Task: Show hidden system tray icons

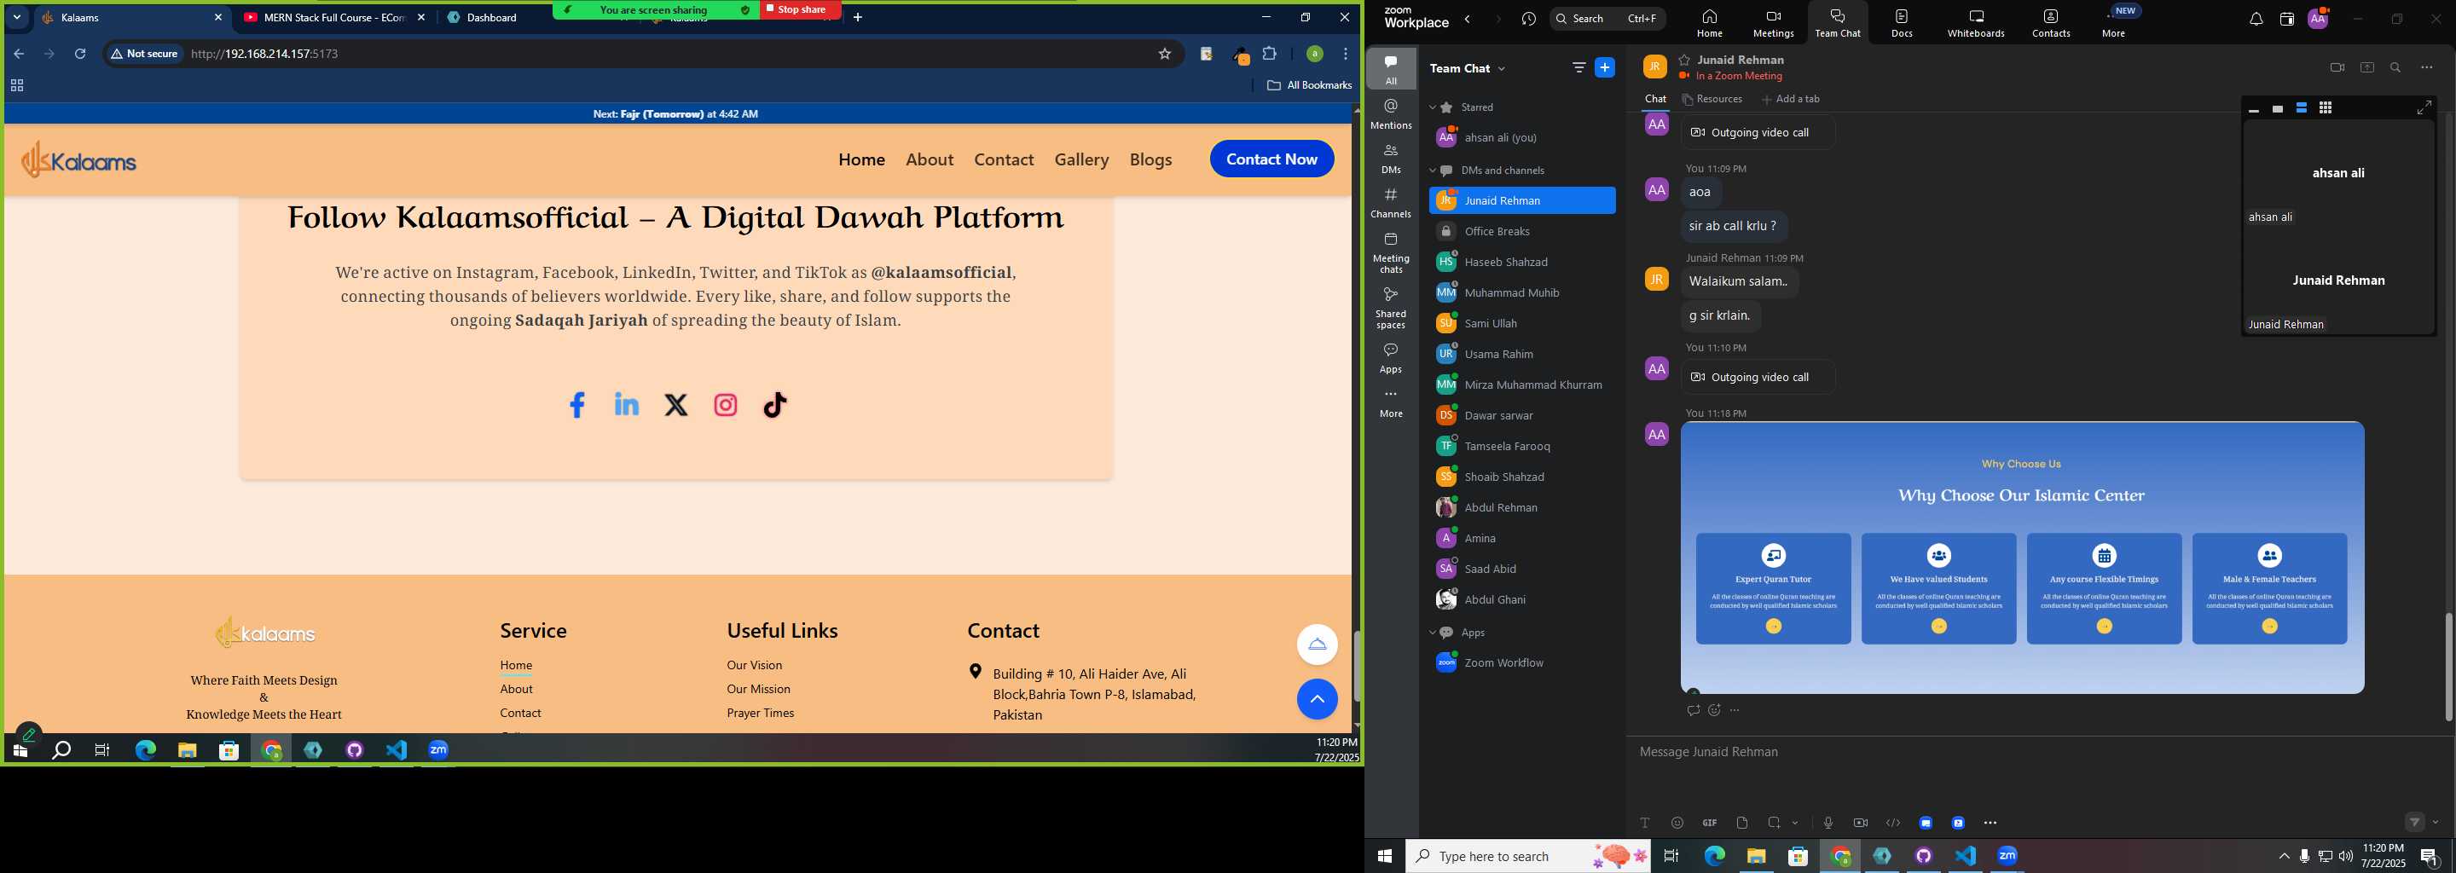Action: click(x=2284, y=856)
